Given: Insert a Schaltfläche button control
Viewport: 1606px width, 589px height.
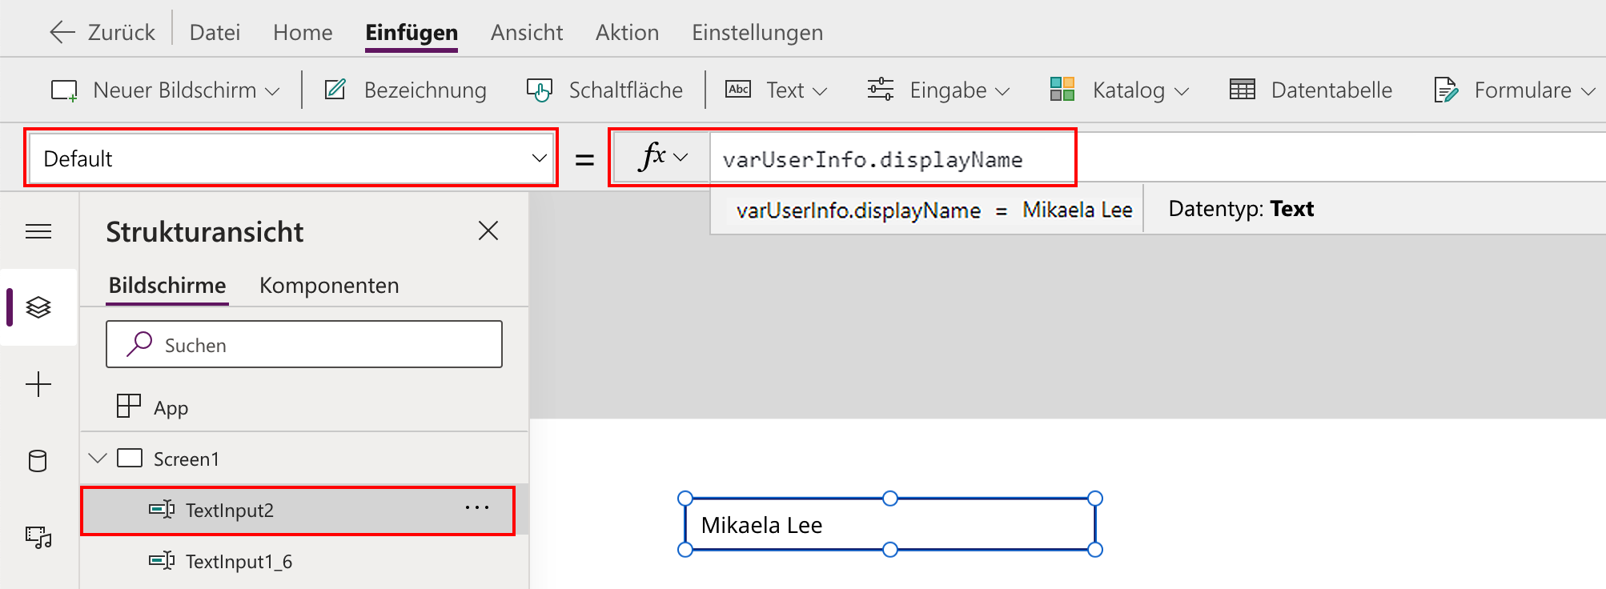Looking at the screenshot, I should point(604,90).
